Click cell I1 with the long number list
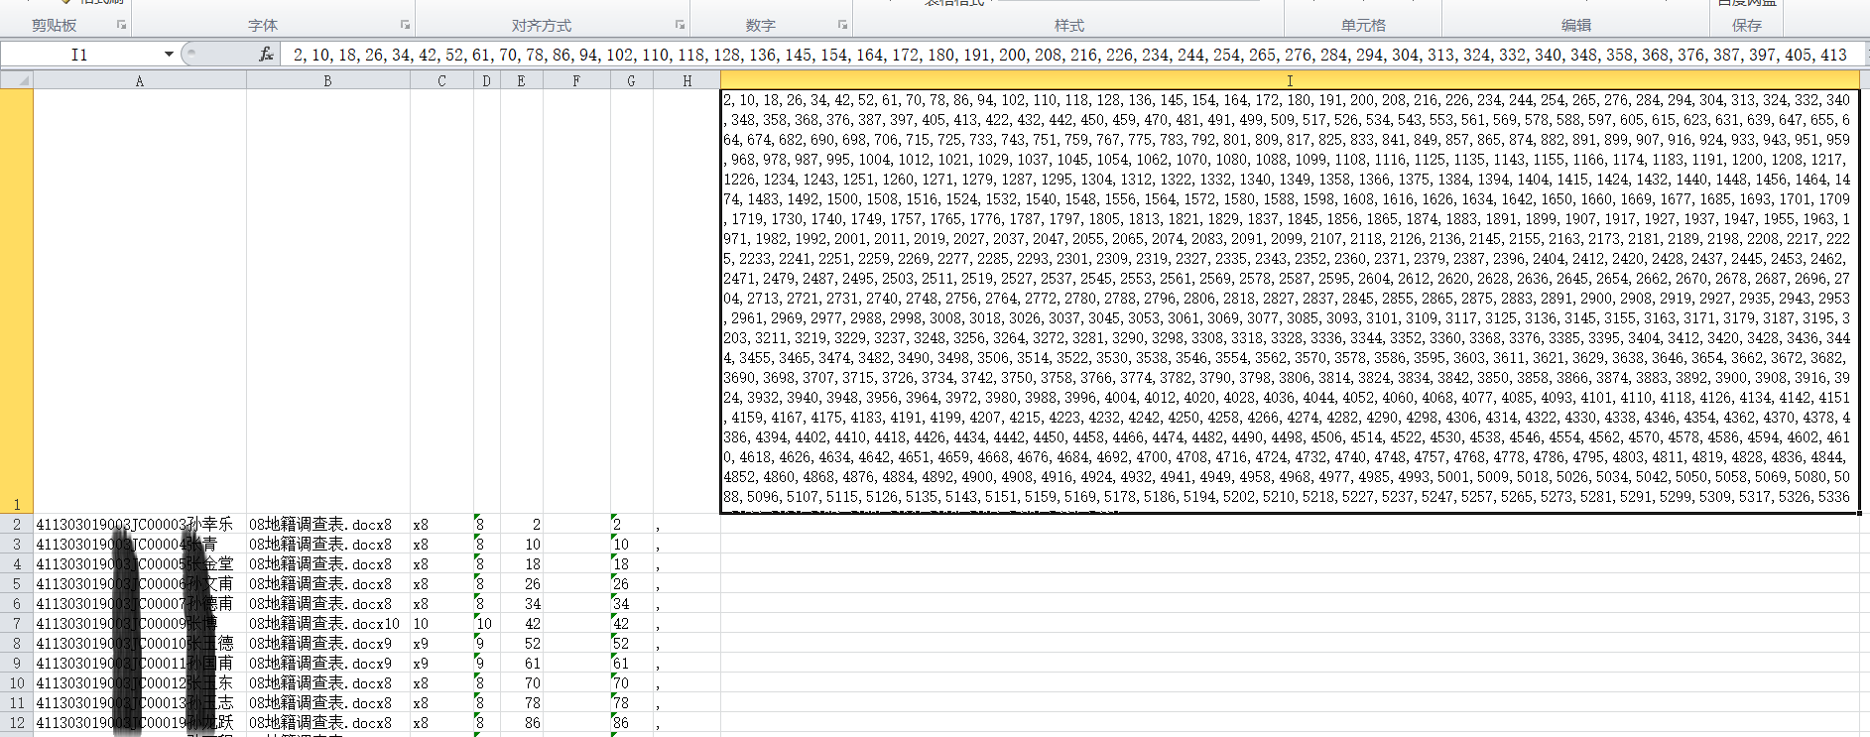Screen dimensions: 1870x737 point(1290,302)
